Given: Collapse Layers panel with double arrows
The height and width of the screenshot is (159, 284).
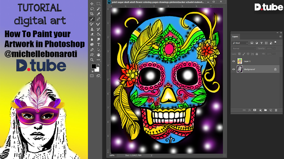Looking at the screenshot, I should 277,33.
